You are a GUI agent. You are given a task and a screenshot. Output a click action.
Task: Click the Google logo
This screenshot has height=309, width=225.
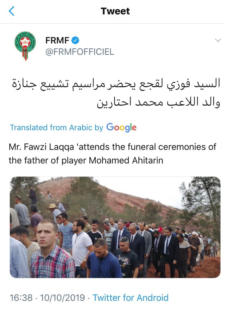[x=121, y=127]
